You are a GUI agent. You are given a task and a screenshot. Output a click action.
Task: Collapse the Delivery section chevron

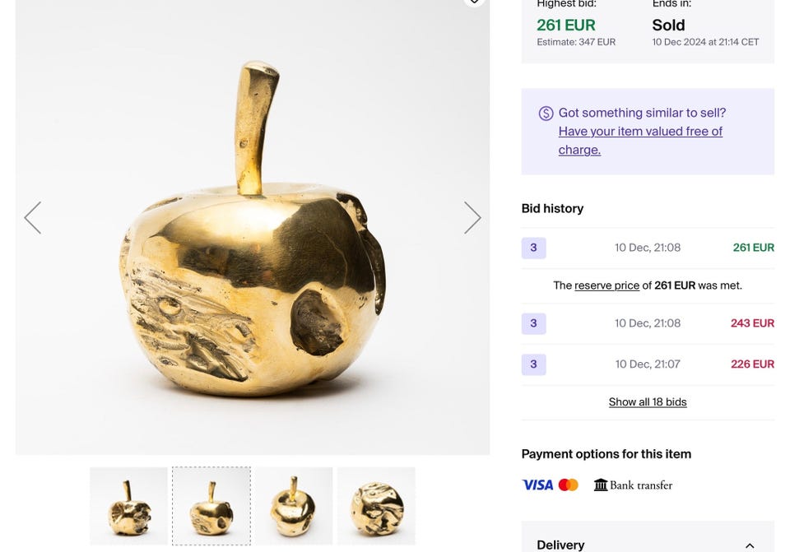click(750, 545)
